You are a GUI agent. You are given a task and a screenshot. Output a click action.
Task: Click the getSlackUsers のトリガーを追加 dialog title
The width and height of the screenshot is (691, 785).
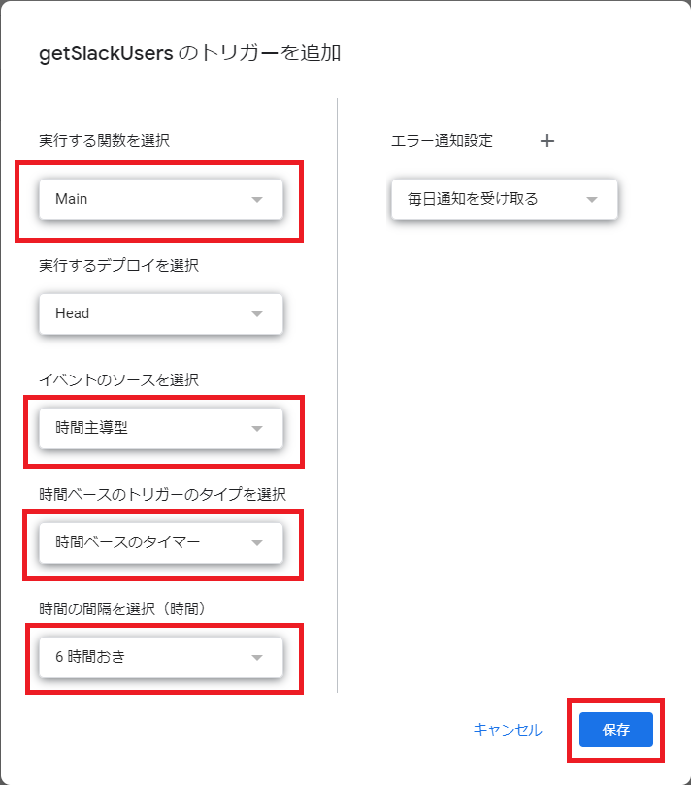[190, 53]
